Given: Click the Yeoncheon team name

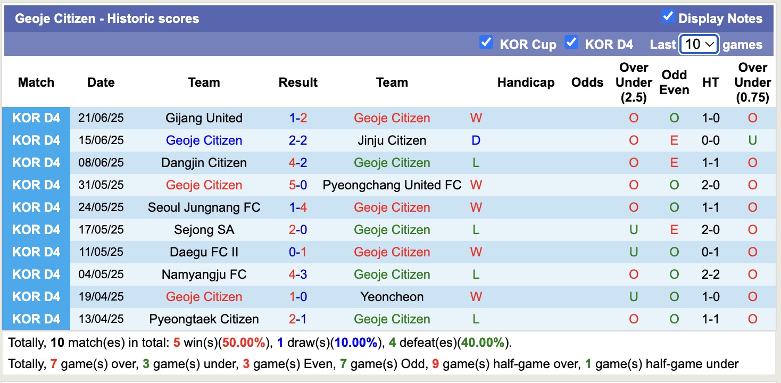Looking at the screenshot, I should click(x=392, y=297).
